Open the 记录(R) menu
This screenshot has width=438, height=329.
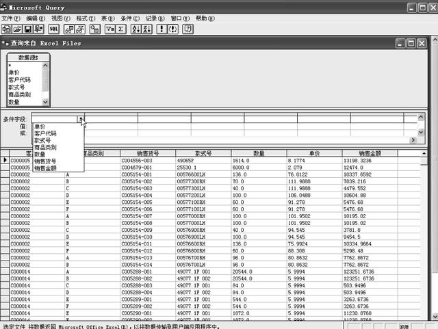click(155, 18)
